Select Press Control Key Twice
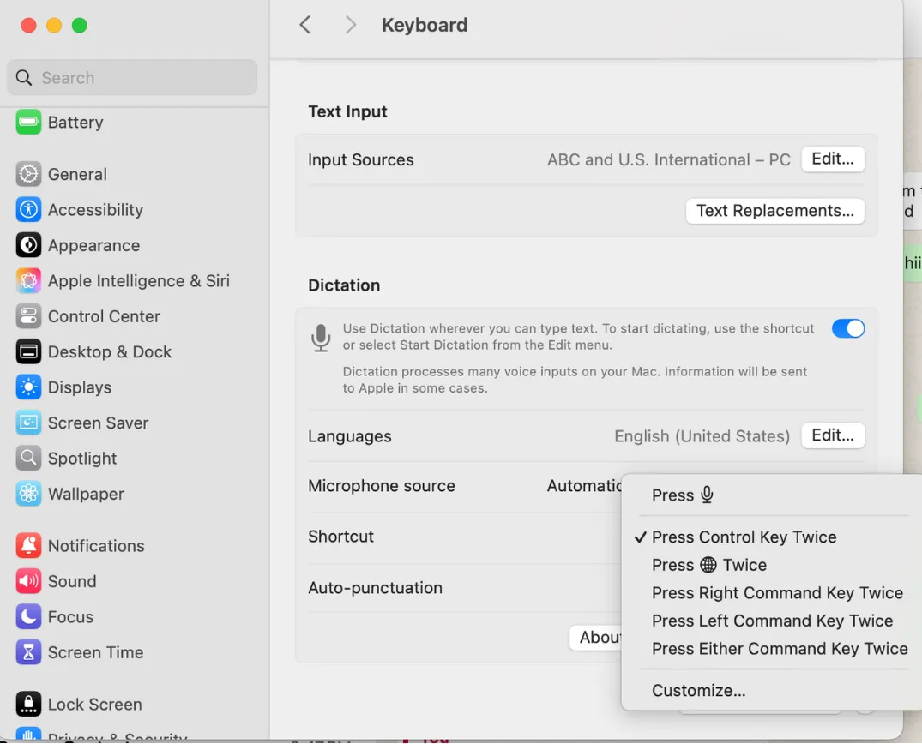 744,537
